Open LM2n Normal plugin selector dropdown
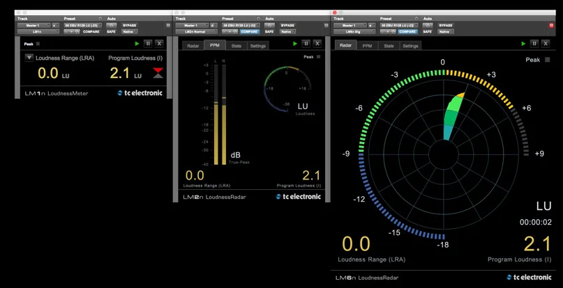Image resolution: width=563 pixels, height=288 pixels. pos(196,31)
